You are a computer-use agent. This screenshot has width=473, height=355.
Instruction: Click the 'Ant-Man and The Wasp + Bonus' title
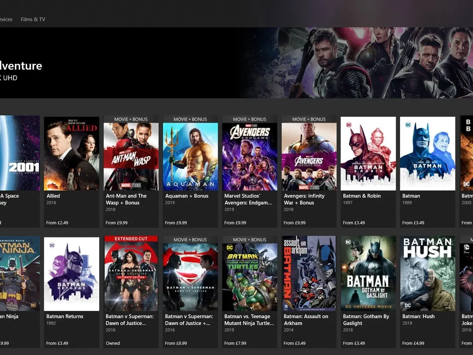[126, 199]
